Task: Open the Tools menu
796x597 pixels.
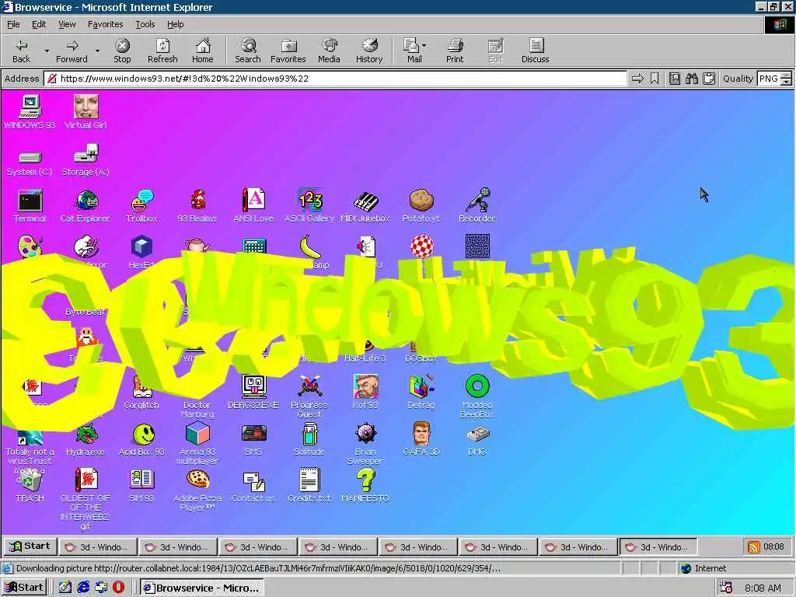Action: (x=145, y=24)
